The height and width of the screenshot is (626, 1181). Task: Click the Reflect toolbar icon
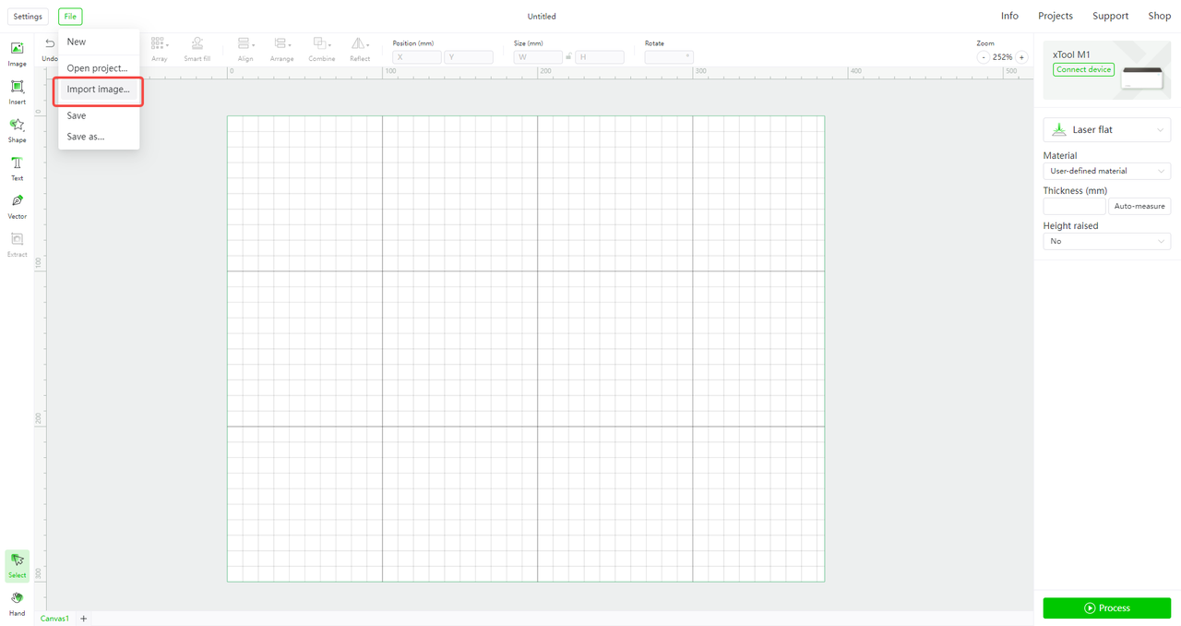pyautogui.click(x=359, y=48)
